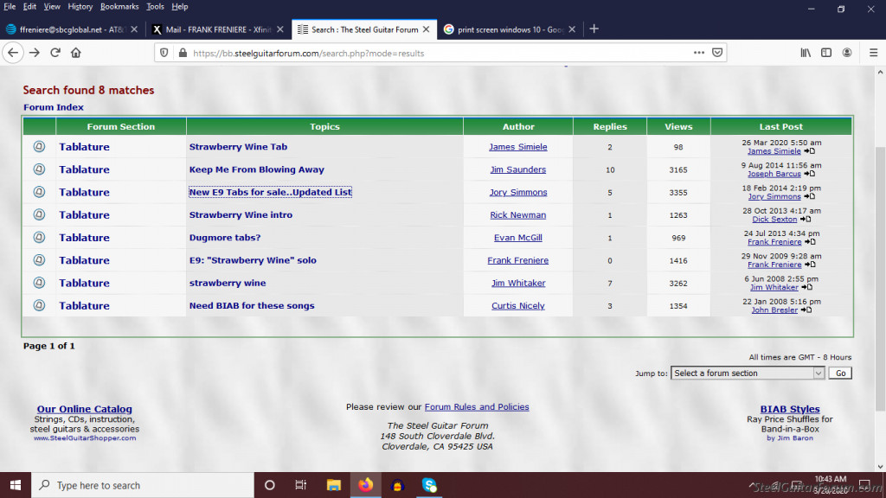Viewport: 886px width, 498px height.
Task: Open page actions three-dot menu in address bar
Action: coord(698,53)
